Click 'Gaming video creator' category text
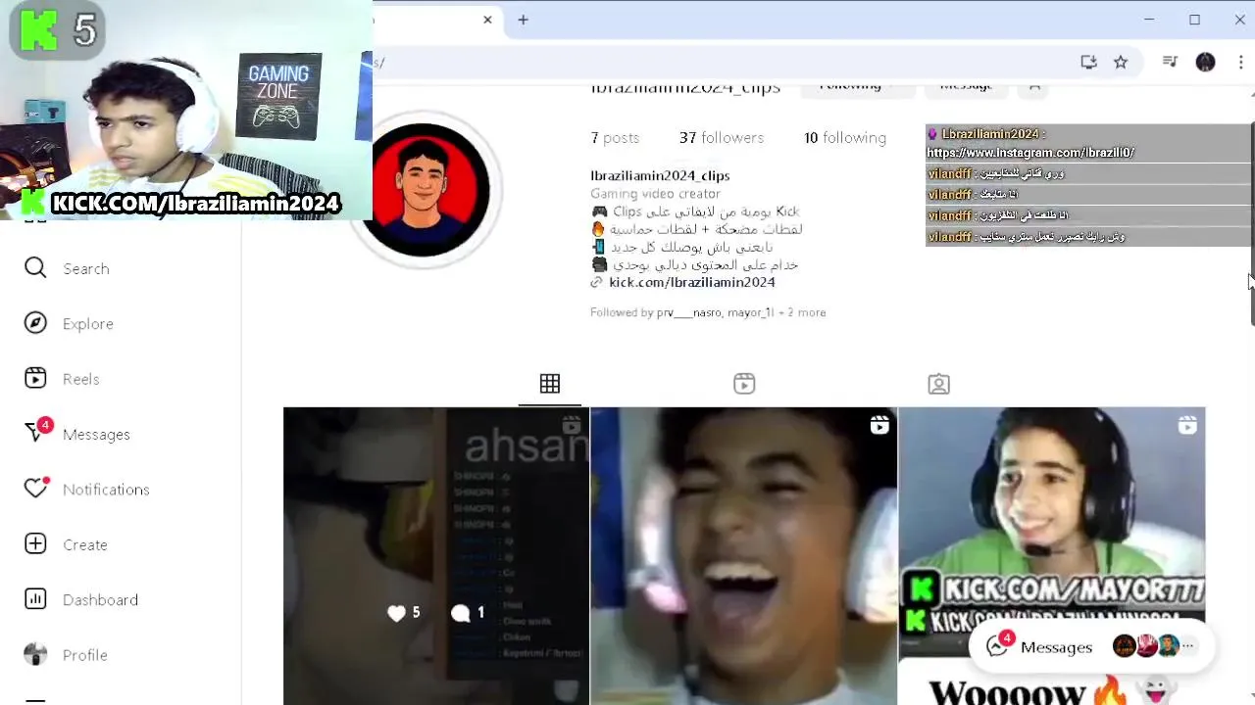 655,194
